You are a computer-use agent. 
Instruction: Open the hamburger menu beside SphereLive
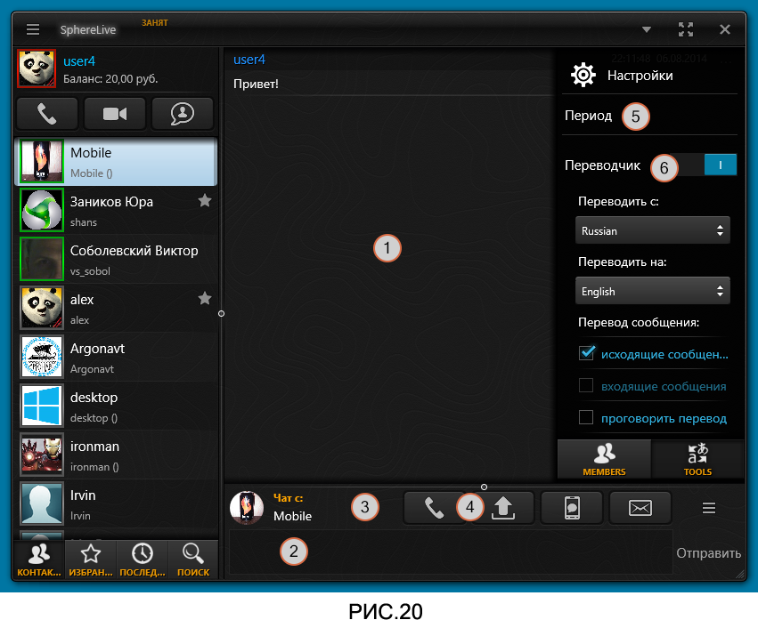(33, 30)
